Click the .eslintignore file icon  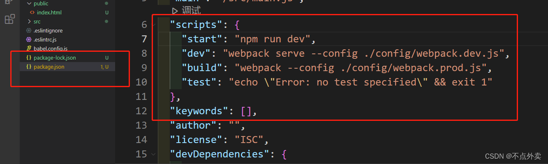[29, 30]
